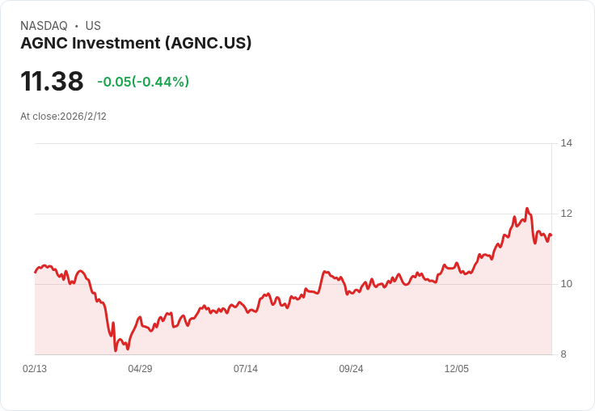Click the NASDAQ exchange label
The height and width of the screenshot is (411, 595).
click(x=44, y=26)
